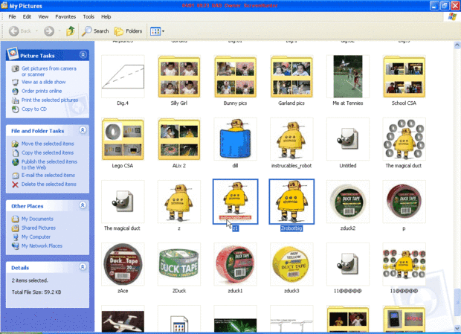Open the Forward history dropdown arrow
The image size is (461, 334).
59,31
